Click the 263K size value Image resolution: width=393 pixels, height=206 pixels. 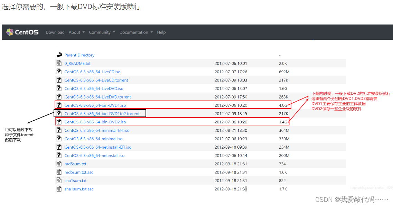click(x=283, y=97)
